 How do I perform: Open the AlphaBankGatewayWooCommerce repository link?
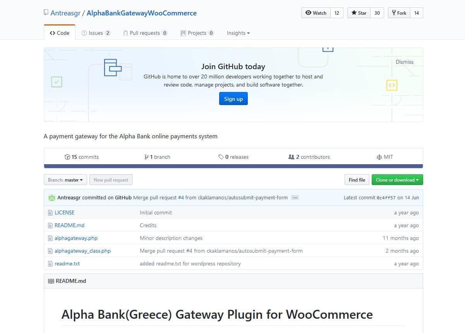point(142,13)
